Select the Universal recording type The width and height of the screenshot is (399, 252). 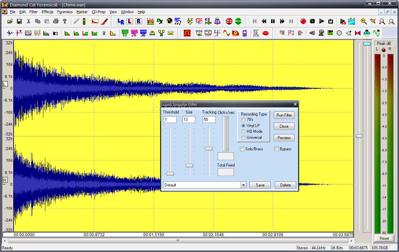pos(251,137)
